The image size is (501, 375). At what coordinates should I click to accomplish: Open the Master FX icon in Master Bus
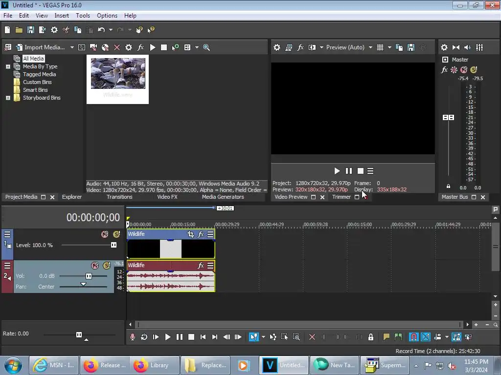click(444, 70)
